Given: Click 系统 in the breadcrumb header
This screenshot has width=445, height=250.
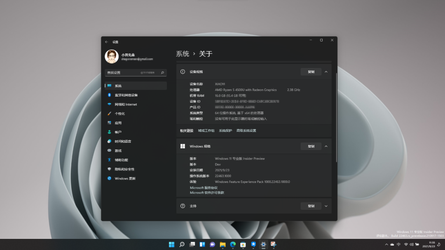Looking at the screenshot, I should click(183, 54).
